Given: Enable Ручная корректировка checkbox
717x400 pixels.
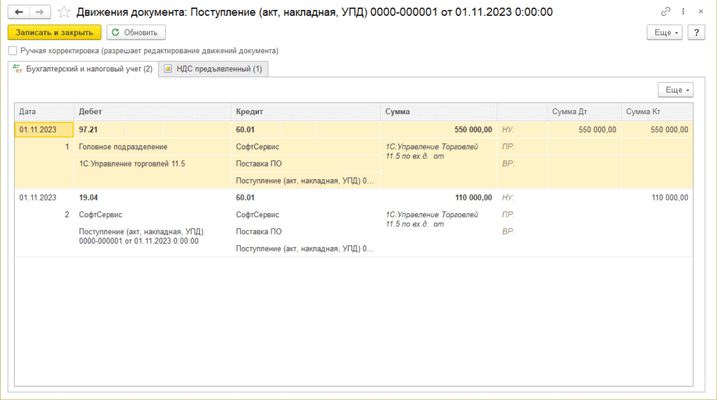Looking at the screenshot, I should pos(13,51).
